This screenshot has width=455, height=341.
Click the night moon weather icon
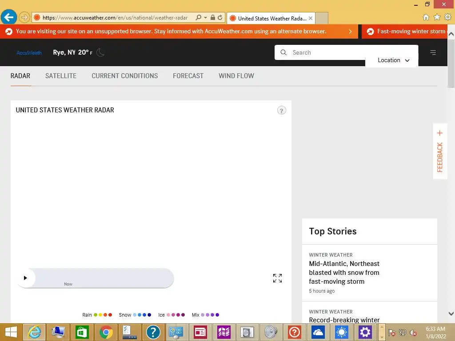click(100, 52)
